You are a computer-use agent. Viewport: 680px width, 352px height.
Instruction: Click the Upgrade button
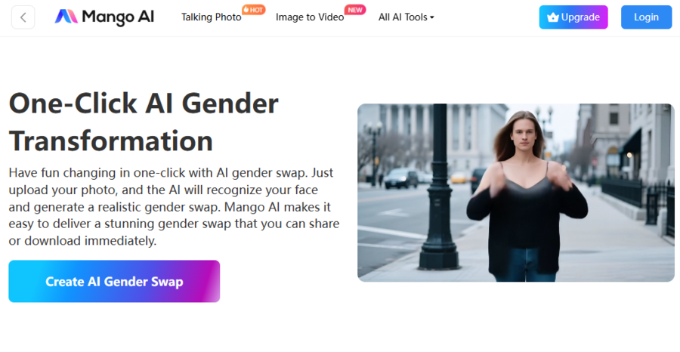(573, 17)
